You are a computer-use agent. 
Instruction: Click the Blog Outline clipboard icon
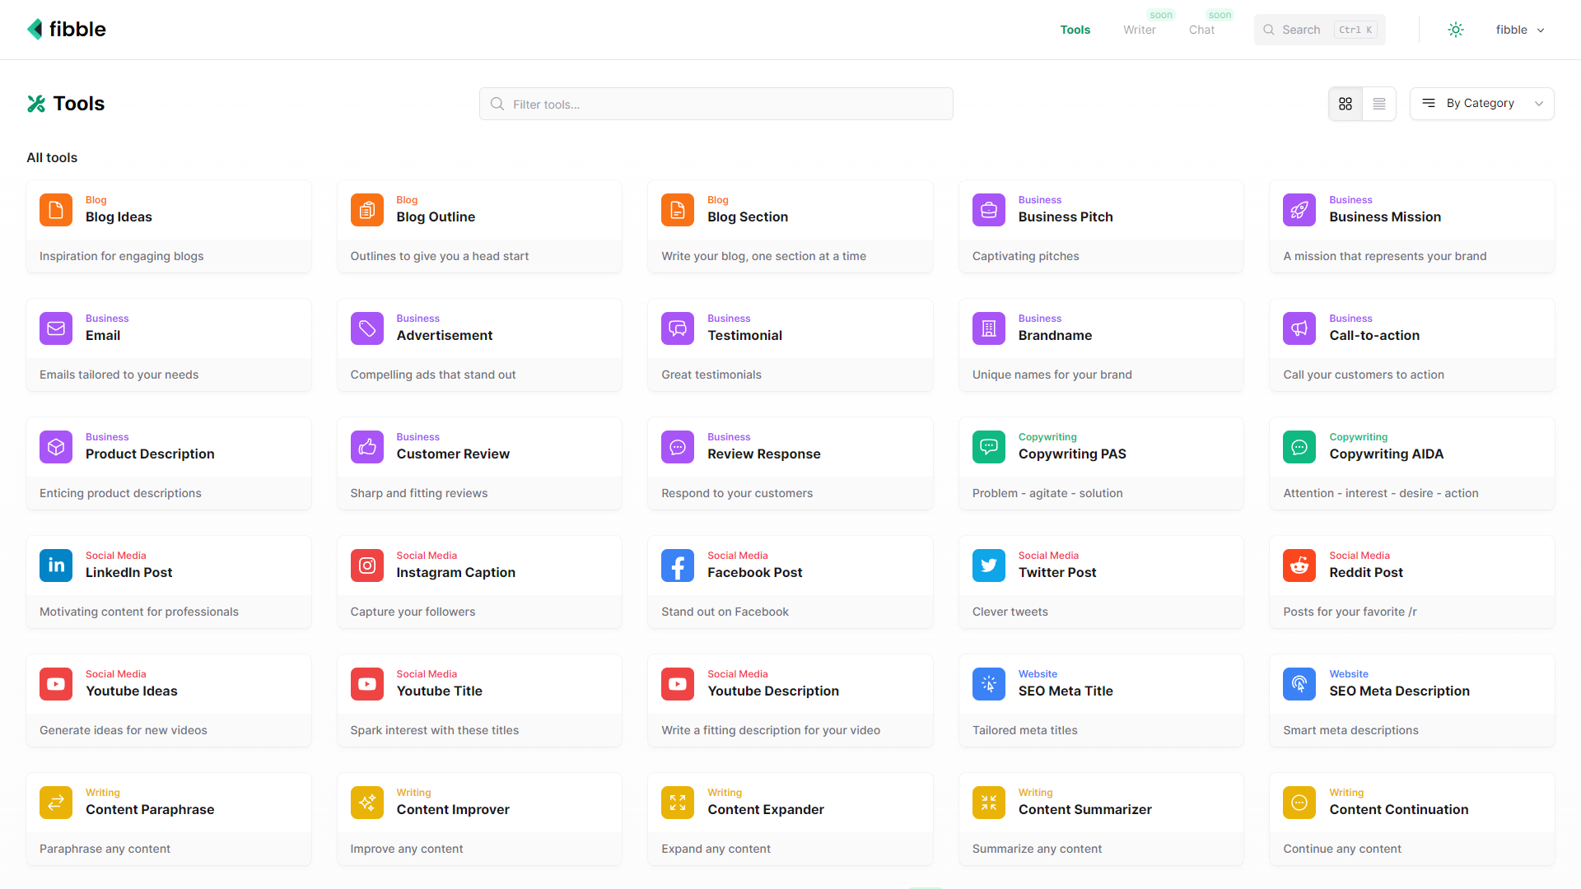(367, 210)
